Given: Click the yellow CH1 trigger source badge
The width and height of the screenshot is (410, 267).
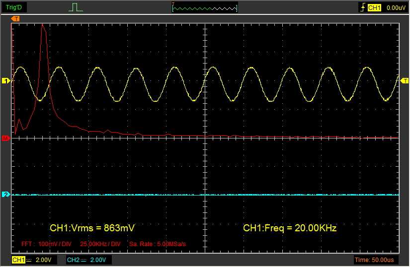Looking at the screenshot, I should (374, 8).
